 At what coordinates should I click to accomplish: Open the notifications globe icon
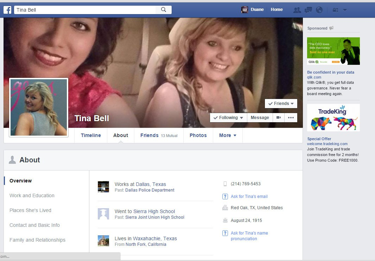point(319,10)
